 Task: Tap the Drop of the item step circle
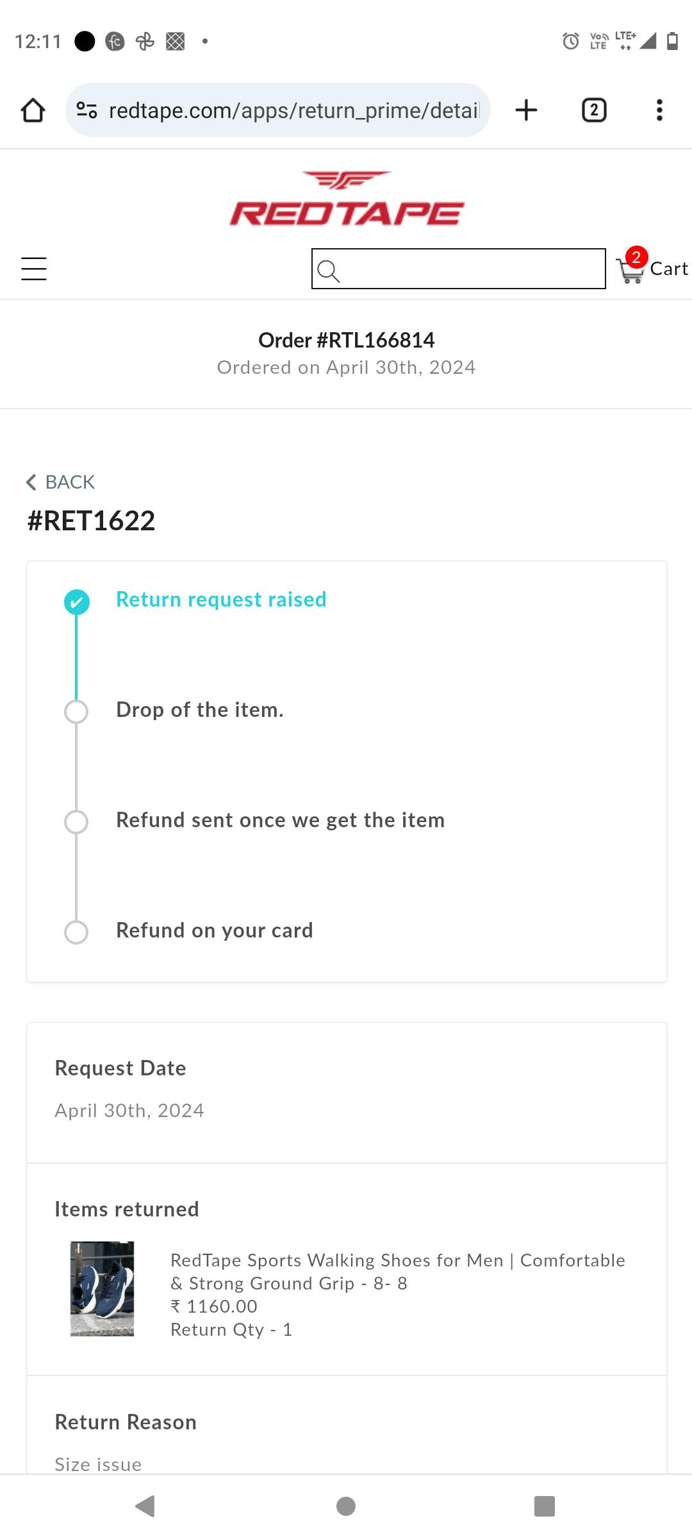[x=77, y=712]
